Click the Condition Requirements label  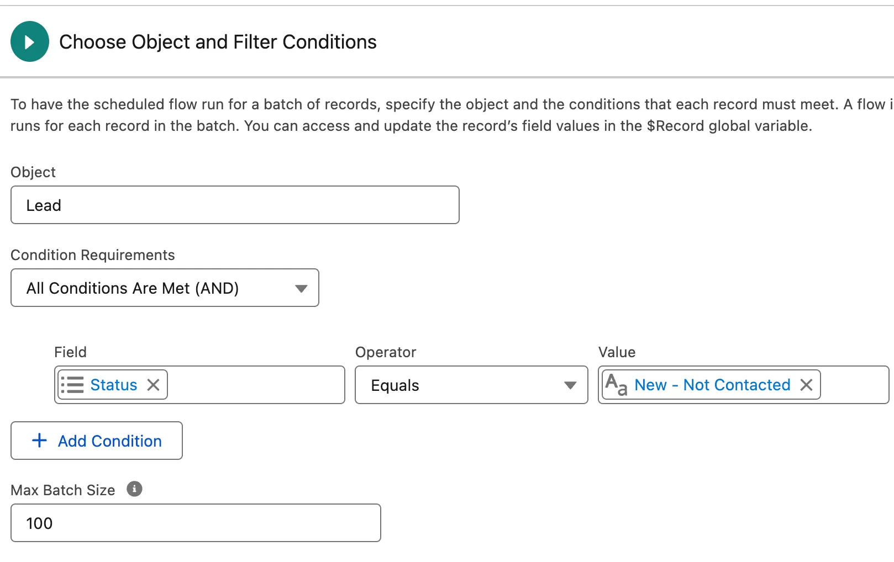point(93,255)
